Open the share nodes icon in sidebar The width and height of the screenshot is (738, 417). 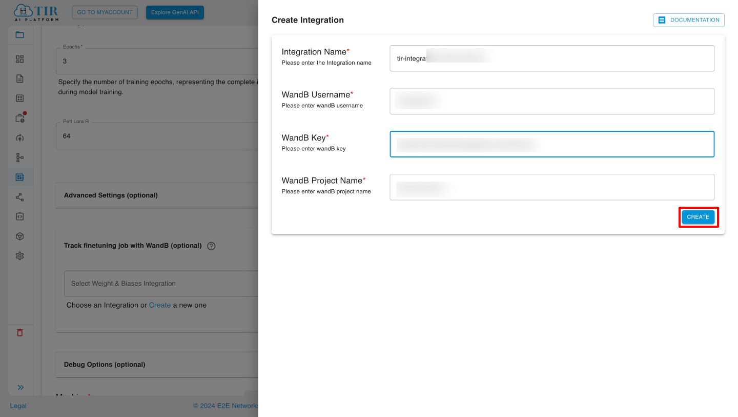coord(20,197)
